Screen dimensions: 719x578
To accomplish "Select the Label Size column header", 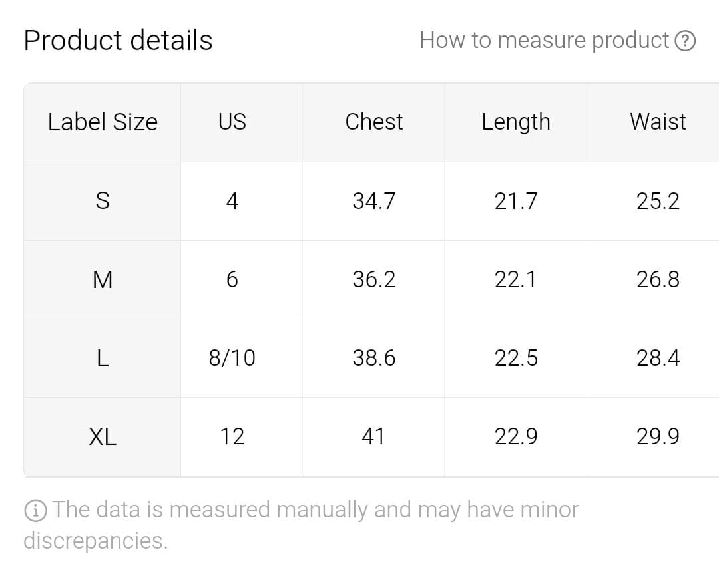I will [103, 122].
